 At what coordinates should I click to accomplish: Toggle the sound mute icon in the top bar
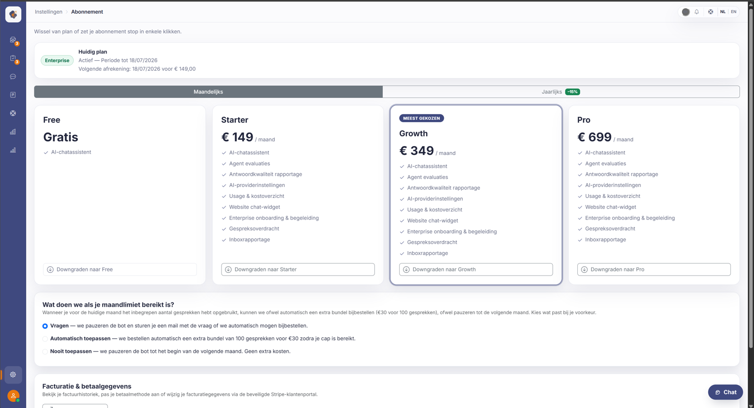[686, 12]
